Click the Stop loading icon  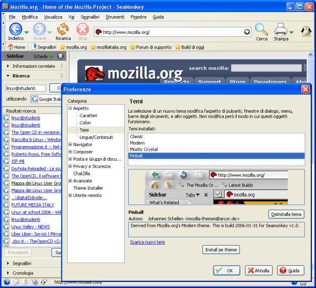[x=82, y=29]
